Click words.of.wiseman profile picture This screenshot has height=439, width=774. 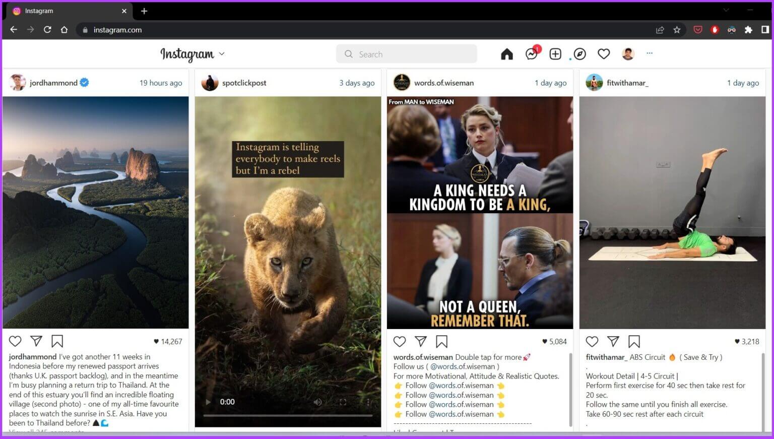(x=402, y=83)
